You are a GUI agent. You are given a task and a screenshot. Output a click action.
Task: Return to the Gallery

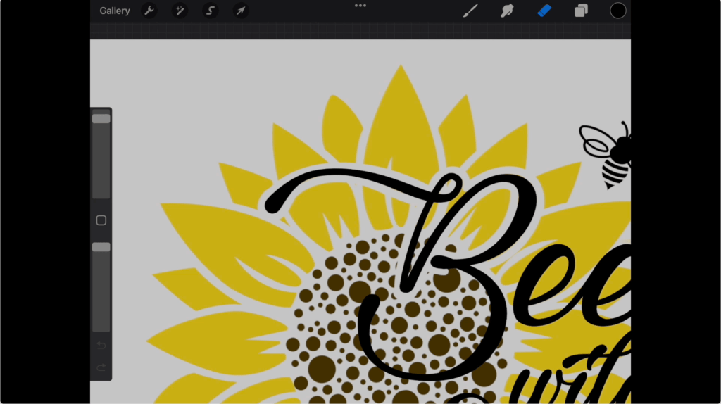[115, 11]
